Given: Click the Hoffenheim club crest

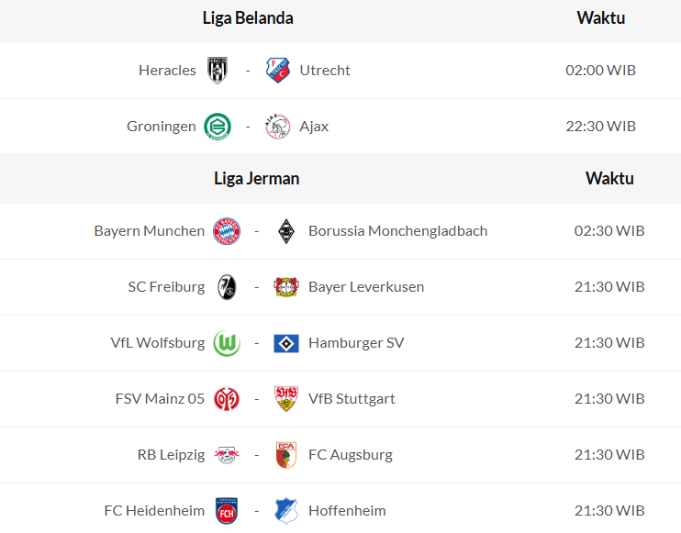Looking at the screenshot, I should tap(286, 511).
